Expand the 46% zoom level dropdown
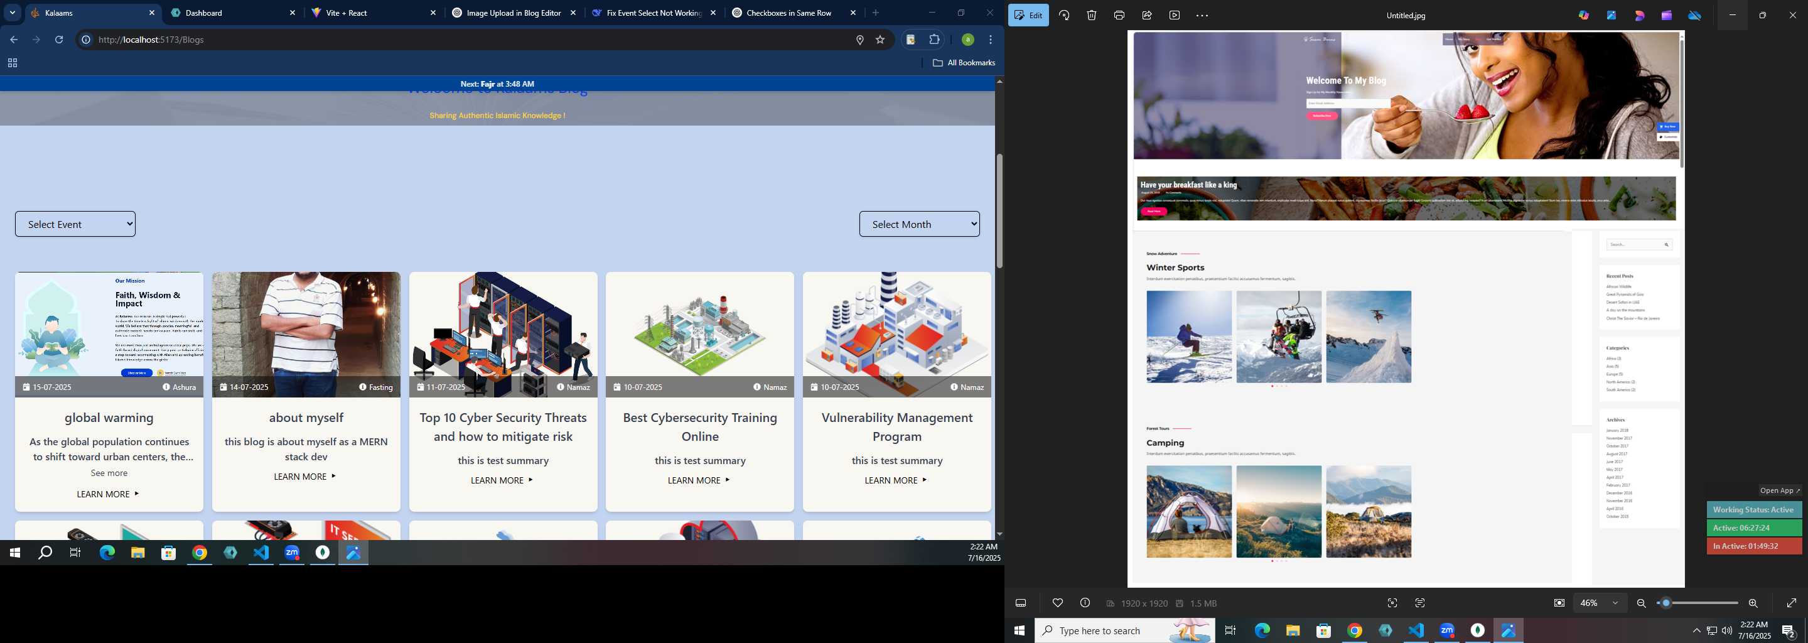 (1600, 603)
